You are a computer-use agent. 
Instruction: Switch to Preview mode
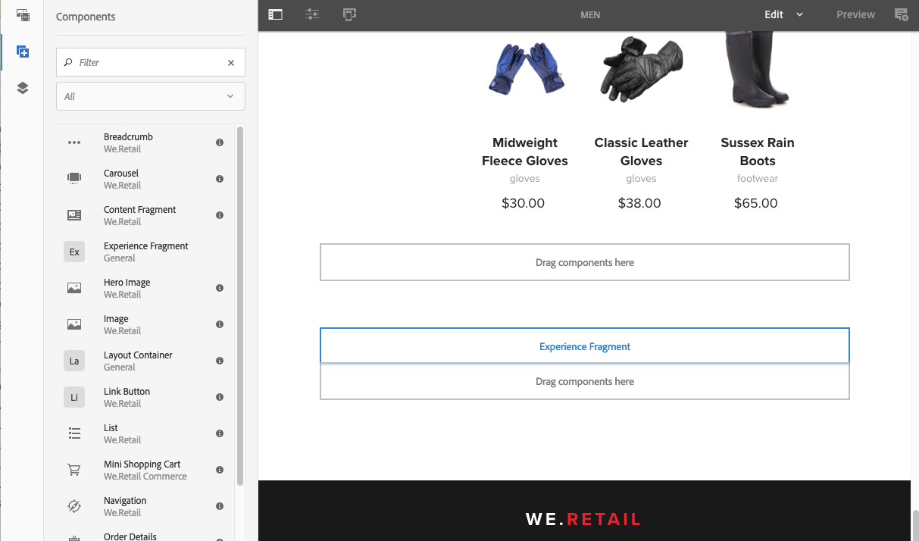click(855, 14)
